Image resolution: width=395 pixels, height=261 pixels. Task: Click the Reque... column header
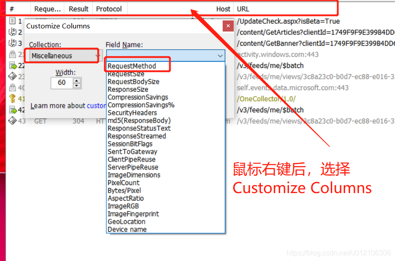pyautogui.click(x=47, y=9)
